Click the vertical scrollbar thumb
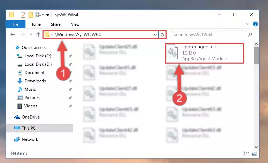The height and width of the screenshot is (163, 268). click(x=256, y=55)
